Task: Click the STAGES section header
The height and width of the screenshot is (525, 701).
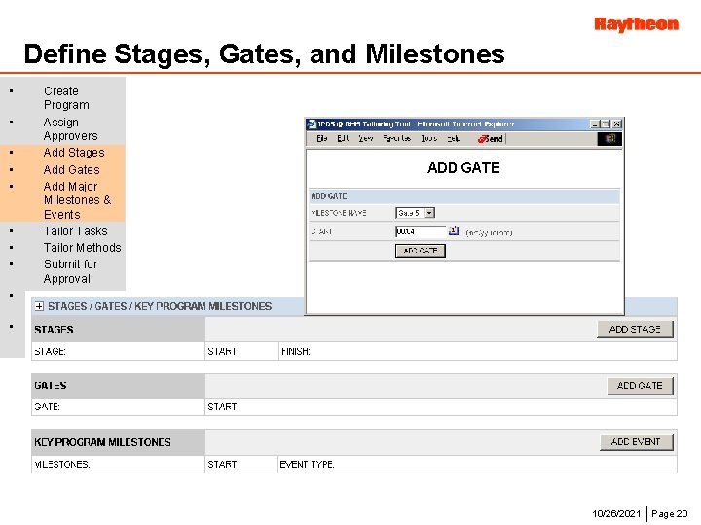Action: pyautogui.click(x=118, y=330)
